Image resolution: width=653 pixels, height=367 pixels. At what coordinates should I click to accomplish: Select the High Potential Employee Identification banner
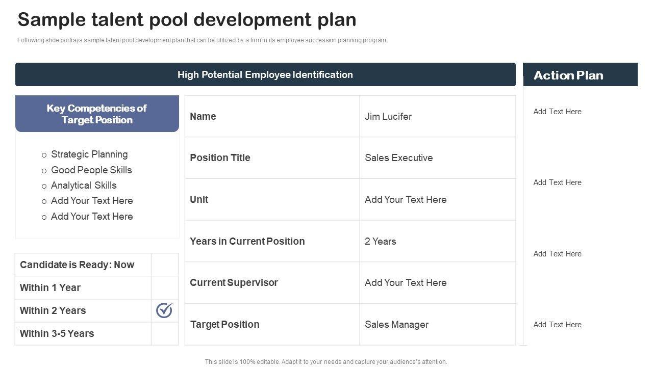pyautogui.click(x=265, y=74)
